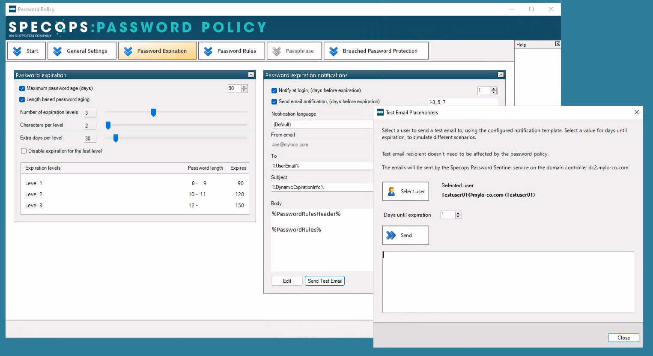Click the Characters per level value field
653x356 pixels.
click(x=90, y=126)
